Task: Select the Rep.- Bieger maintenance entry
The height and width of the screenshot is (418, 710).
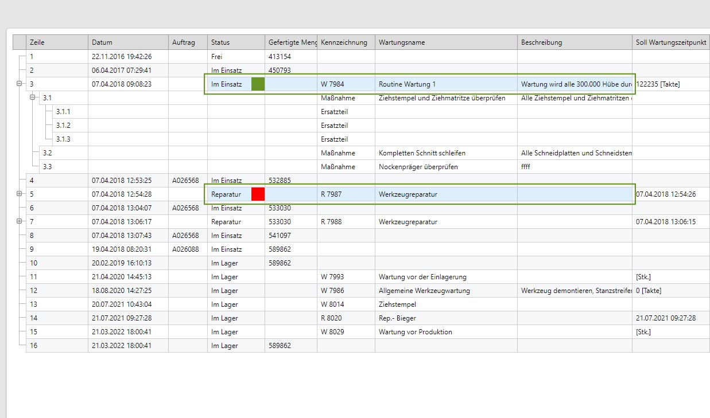Action: (397, 318)
